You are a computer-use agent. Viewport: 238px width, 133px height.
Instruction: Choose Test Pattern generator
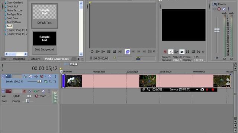tap(14, 22)
